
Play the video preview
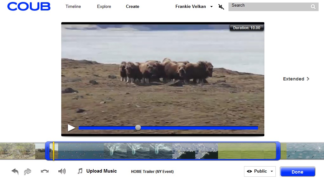(71, 128)
